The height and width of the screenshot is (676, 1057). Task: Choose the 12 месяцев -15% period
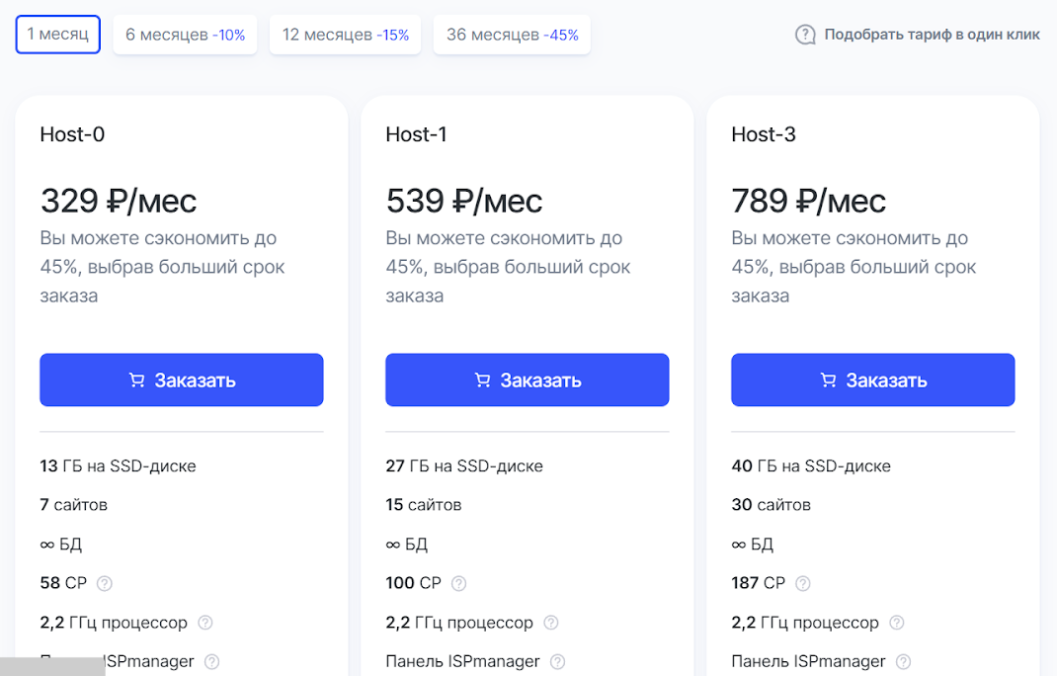click(345, 35)
